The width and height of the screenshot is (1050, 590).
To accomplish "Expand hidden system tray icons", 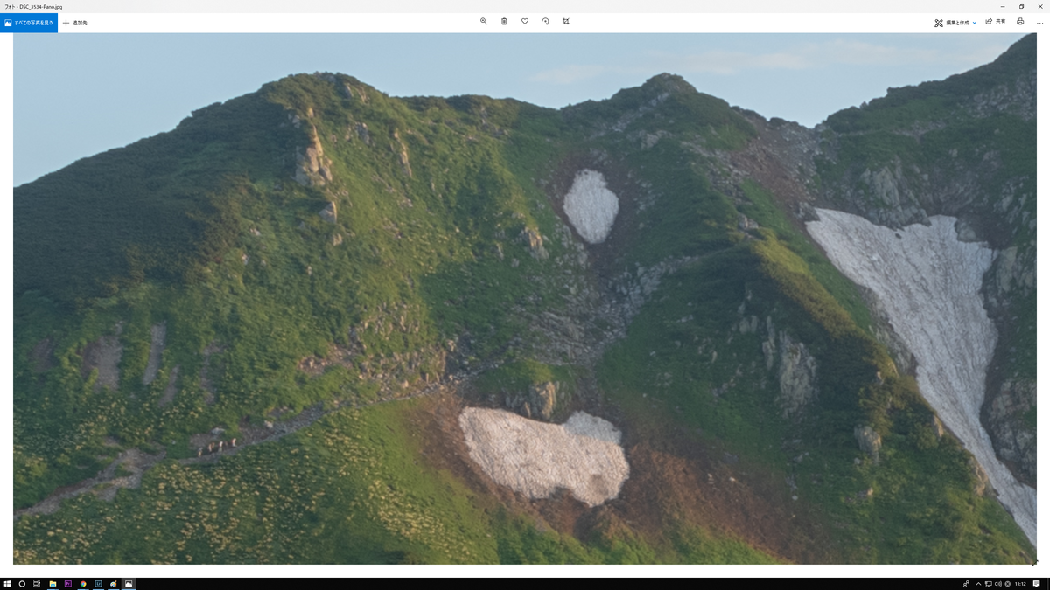I will coord(977,583).
